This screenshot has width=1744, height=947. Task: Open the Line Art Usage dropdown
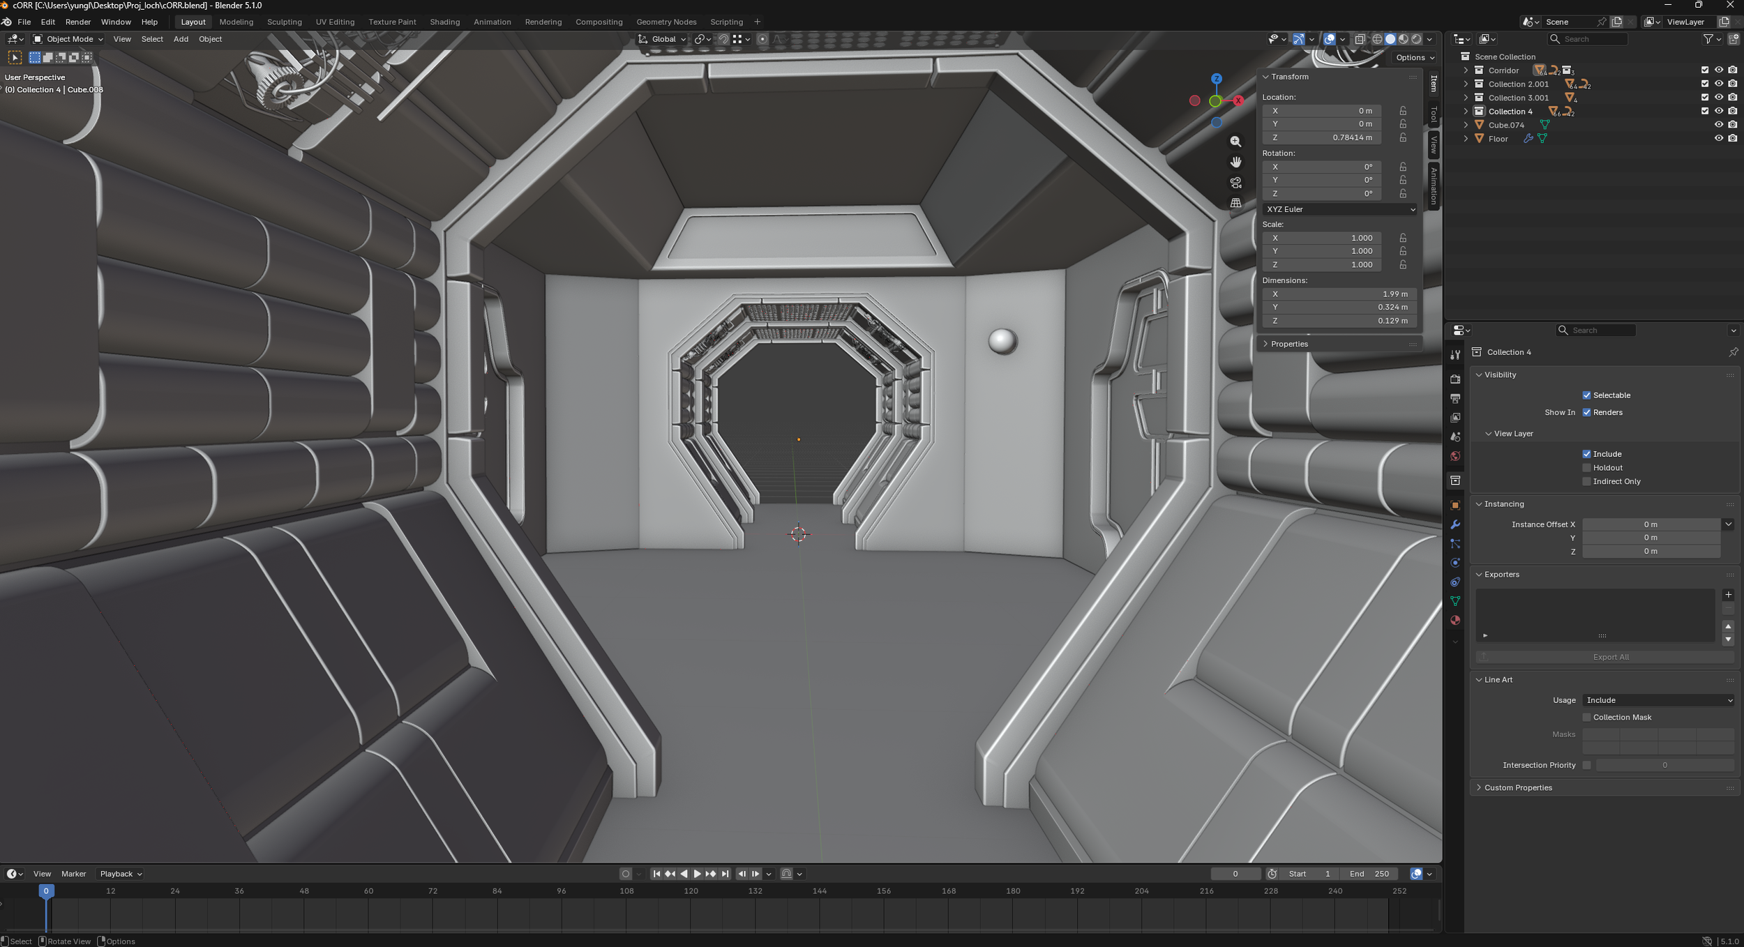(x=1658, y=700)
